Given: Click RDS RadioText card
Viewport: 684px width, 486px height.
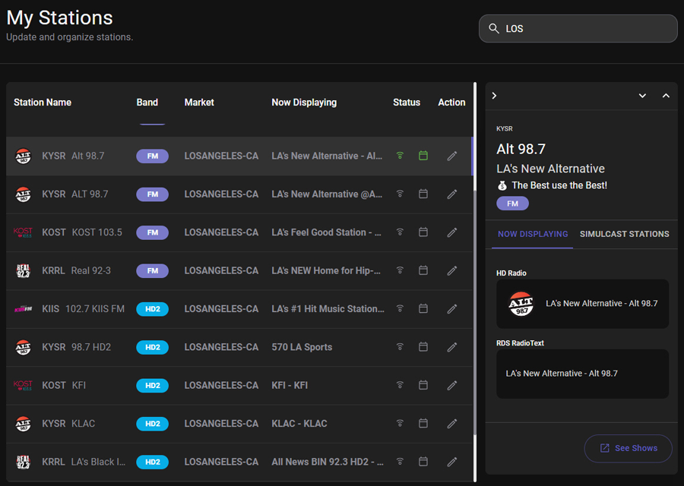Looking at the screenshot, I should 582,374.
